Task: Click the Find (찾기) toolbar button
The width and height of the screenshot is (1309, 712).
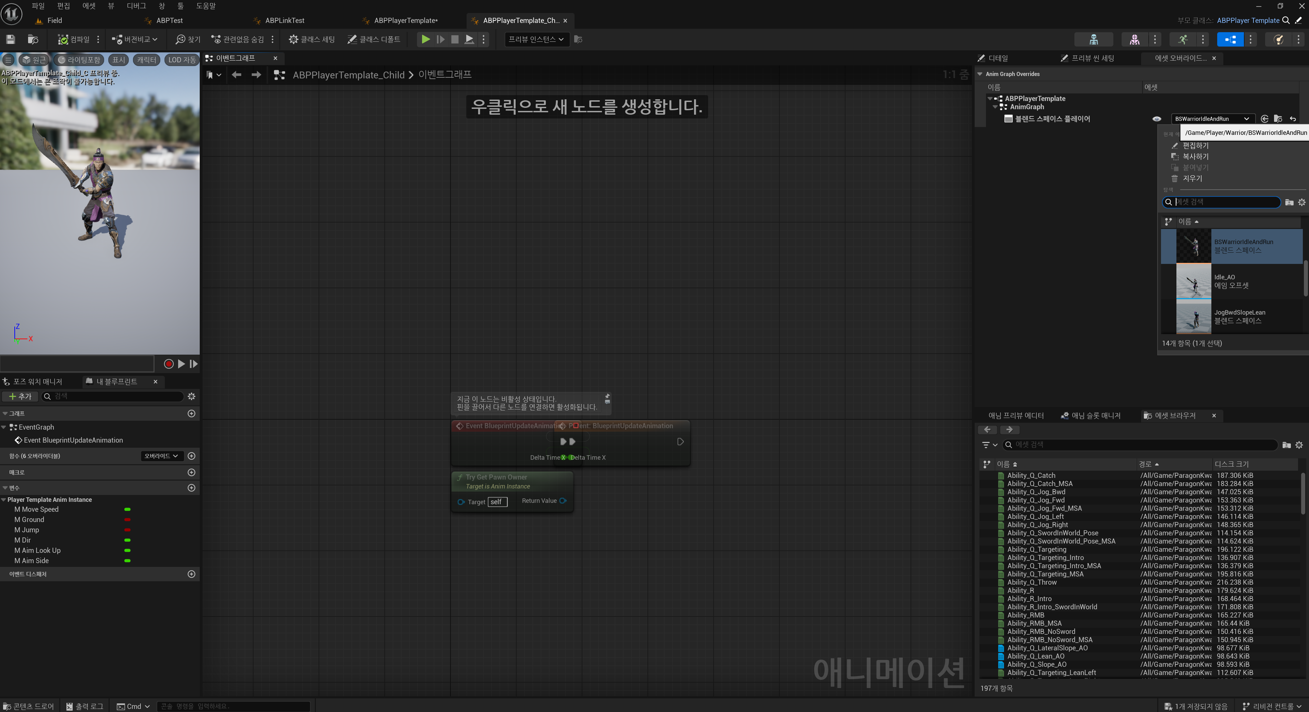Action: point(188,39)
